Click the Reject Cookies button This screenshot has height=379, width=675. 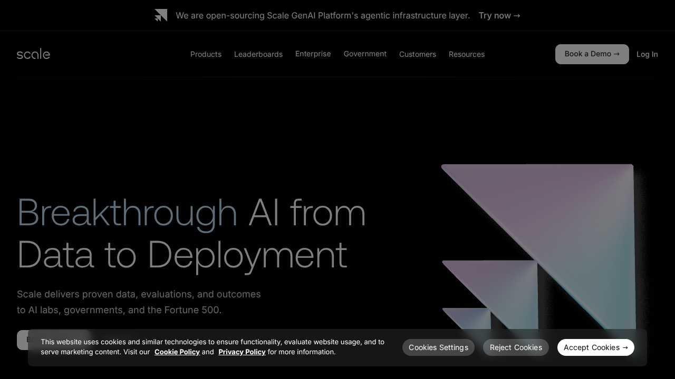click(516, 347)
